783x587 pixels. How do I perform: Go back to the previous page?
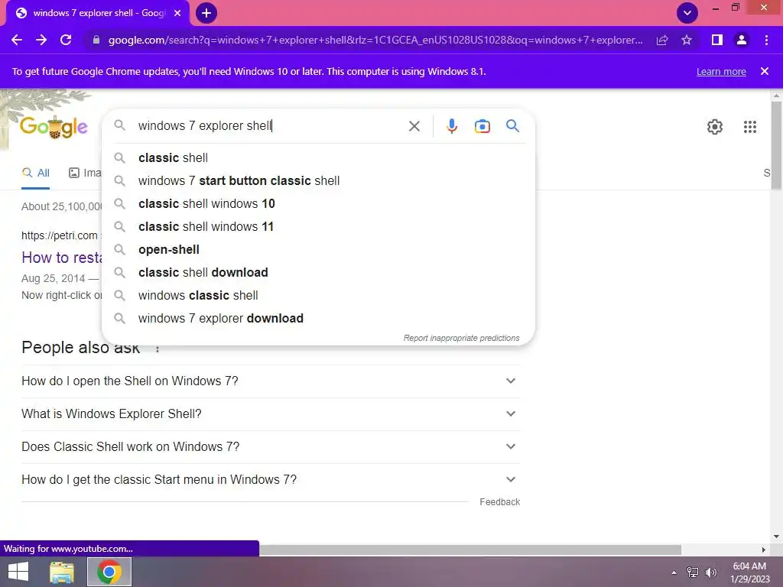(x=17, y=40)
